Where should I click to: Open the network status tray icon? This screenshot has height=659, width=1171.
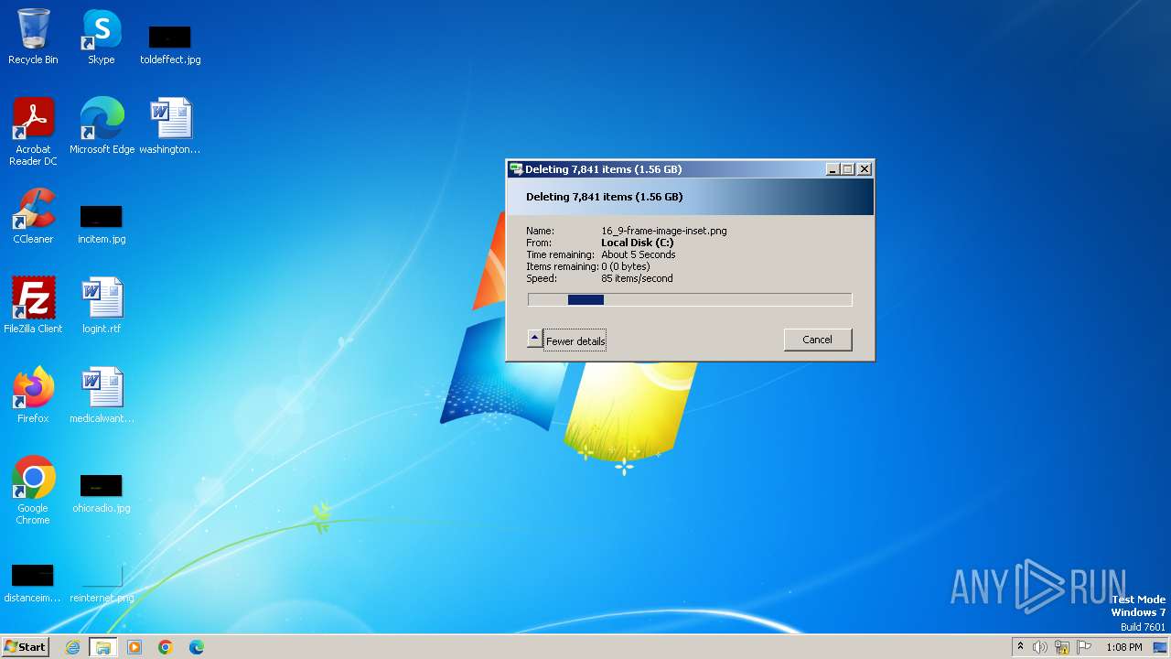[x=1062, y=647]
